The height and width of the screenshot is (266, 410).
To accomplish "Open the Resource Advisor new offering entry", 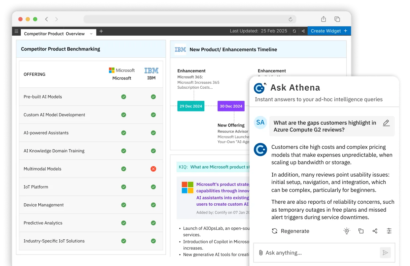I will (233, 134).
